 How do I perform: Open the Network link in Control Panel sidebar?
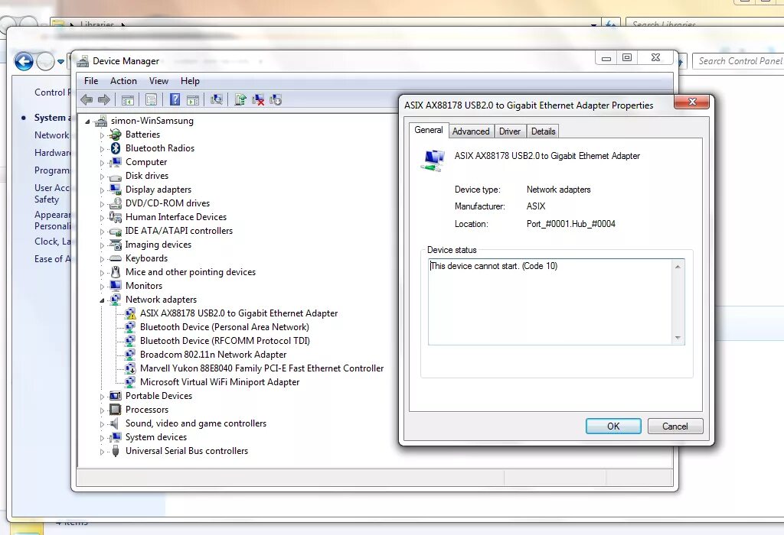tap(52, 135)
